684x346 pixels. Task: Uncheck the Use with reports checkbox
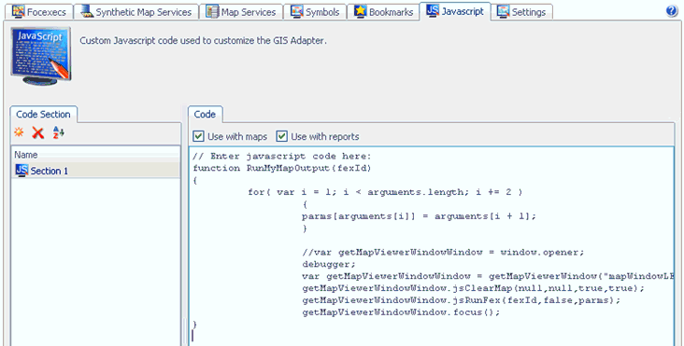point(282,136)
